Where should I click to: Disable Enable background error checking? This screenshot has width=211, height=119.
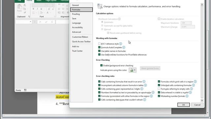tap(102, 65)
